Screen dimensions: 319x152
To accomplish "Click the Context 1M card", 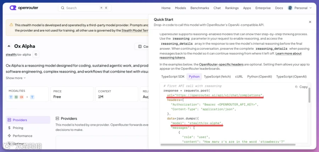I will pyautogui.click(x=117, y=94).
